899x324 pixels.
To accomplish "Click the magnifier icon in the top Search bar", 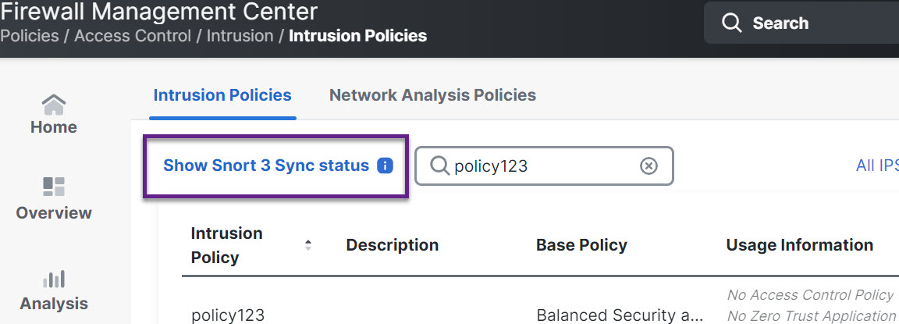I will [x=731, y=23].
